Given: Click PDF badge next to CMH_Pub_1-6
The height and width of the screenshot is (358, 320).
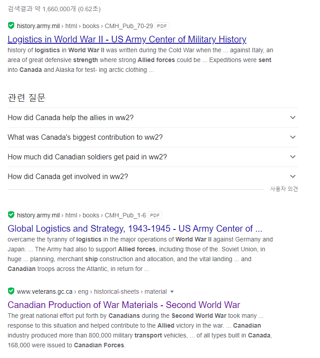Looking at the screenshot, I should pos(155,215).
